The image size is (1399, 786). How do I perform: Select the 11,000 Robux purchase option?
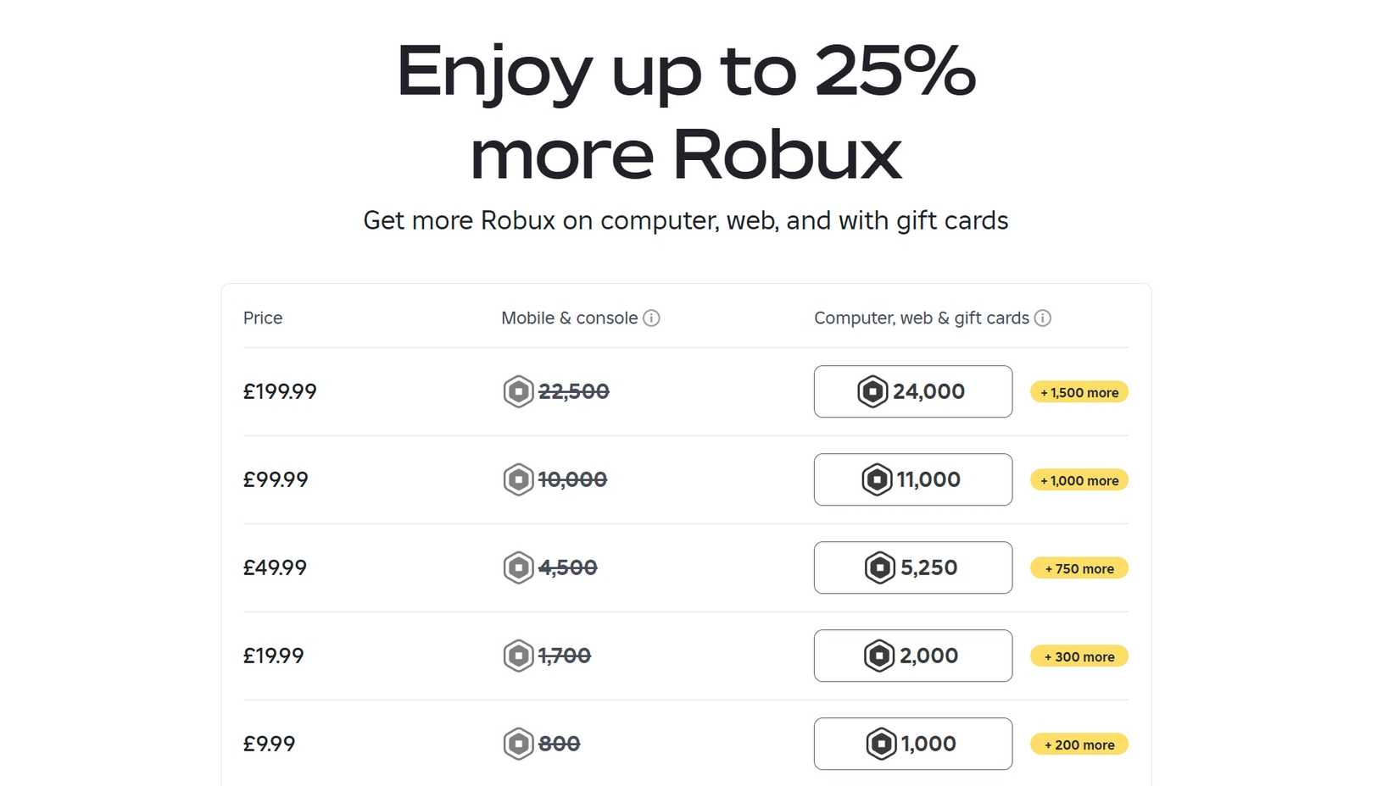coord(912,479)
